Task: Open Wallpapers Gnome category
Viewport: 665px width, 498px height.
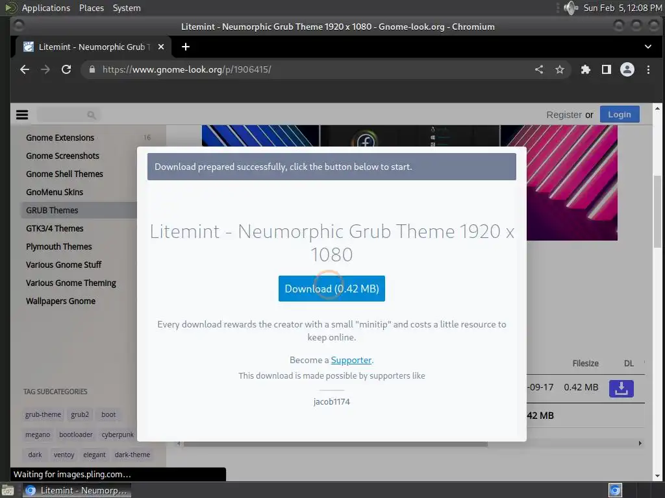Action: pyautogui.click(x=60, y=302)
